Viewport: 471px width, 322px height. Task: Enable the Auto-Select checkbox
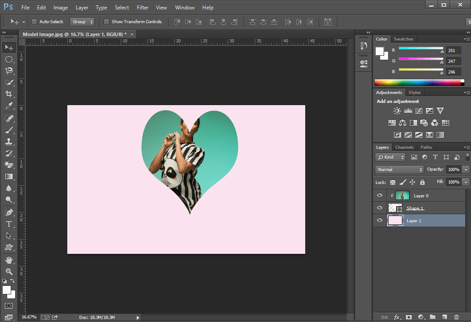coord(34,21)
